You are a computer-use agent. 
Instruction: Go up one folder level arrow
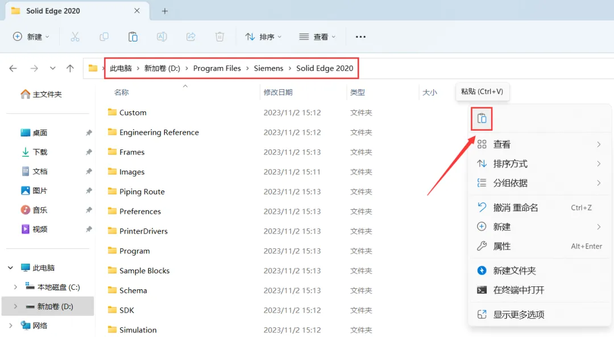[x=70, y=69]
